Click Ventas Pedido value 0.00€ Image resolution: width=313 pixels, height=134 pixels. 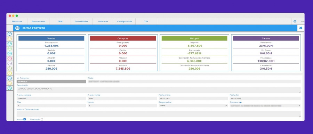click(x=51, y=53)
